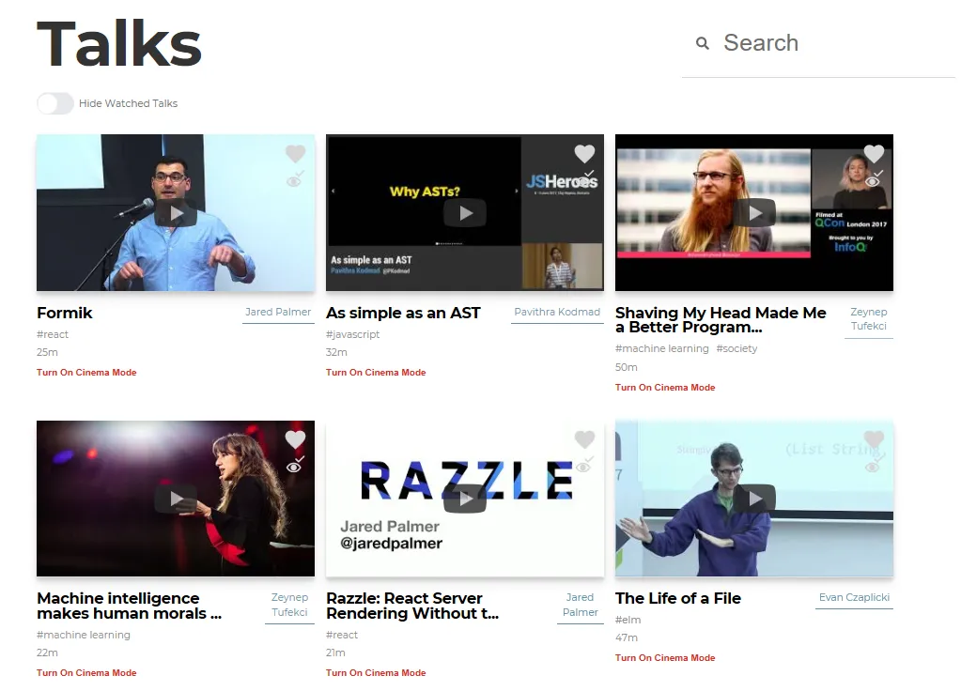This screenshot has height=691, width=961.
Task: Open Machine intelligence makes human morals title
Action: click(x=130, y=606)
